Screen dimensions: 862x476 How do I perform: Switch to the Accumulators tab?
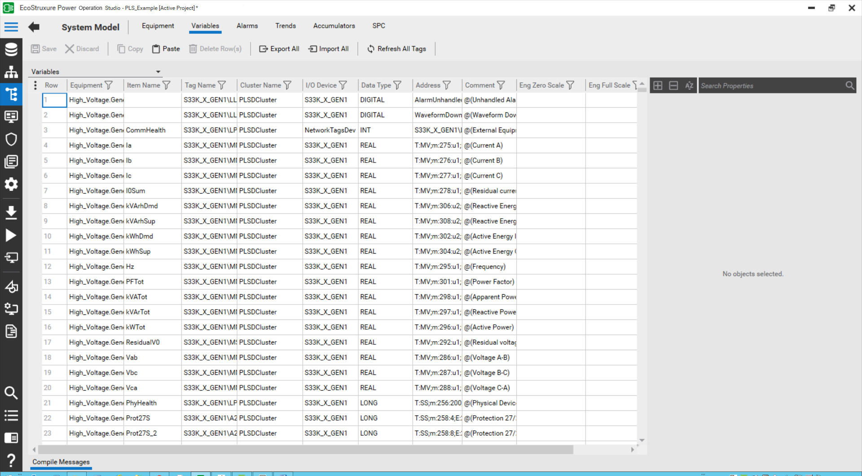click(x=334, y=26)
